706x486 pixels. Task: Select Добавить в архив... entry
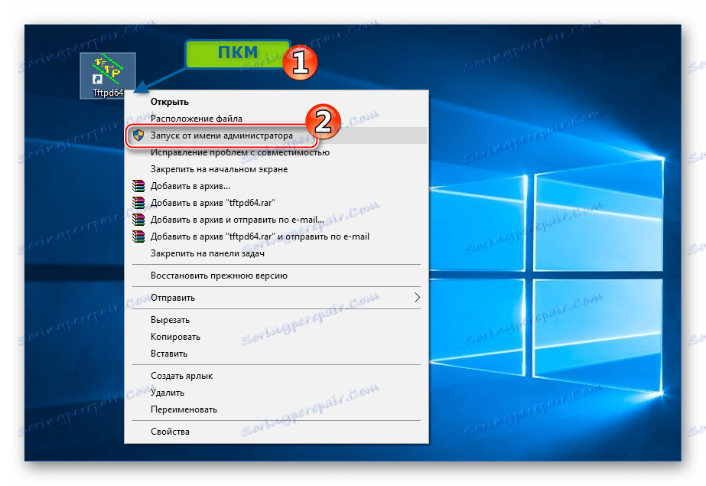(276, 185)
